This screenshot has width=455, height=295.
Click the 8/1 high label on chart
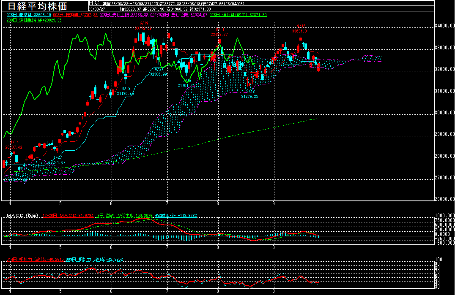pyautogui.click(x=219, y=32)
